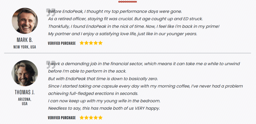This screenshot has width=256, height=124.
Task: Open Thomas J.'s profile photo
Action: click(25, 73)
